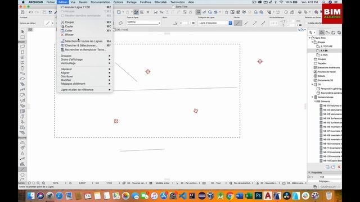Select the second arrow line style button
Image resolution: width=360 pixels, height=202 pixels.
pos(246,23)
